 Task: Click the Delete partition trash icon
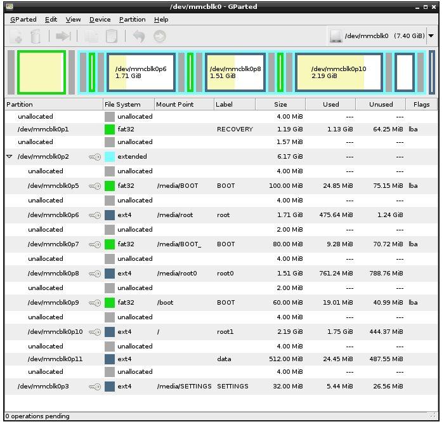click(35, 36)
